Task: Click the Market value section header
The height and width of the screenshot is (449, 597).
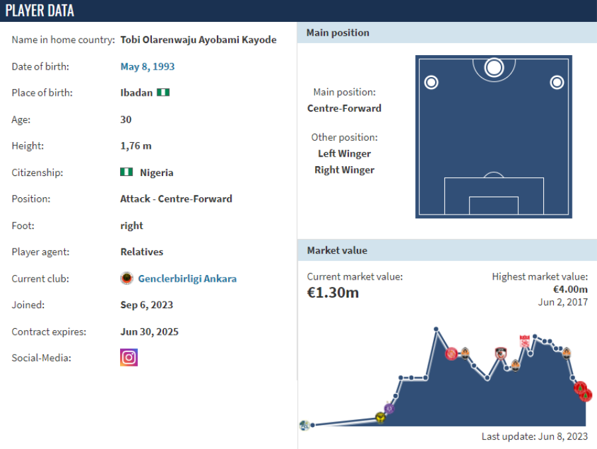Action: [x=337, y=250]
